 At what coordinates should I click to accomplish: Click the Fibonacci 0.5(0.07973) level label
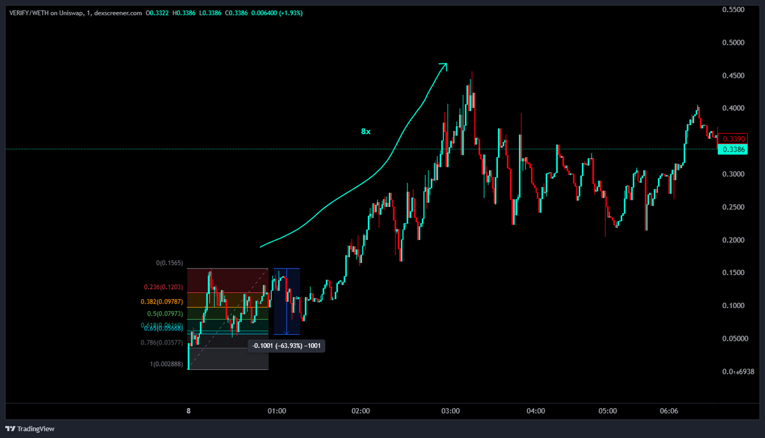[x=166, y=314]
